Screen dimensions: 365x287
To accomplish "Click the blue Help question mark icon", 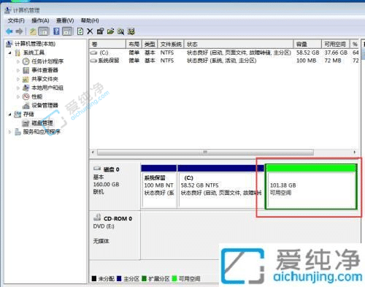I will tap(56, 31).
